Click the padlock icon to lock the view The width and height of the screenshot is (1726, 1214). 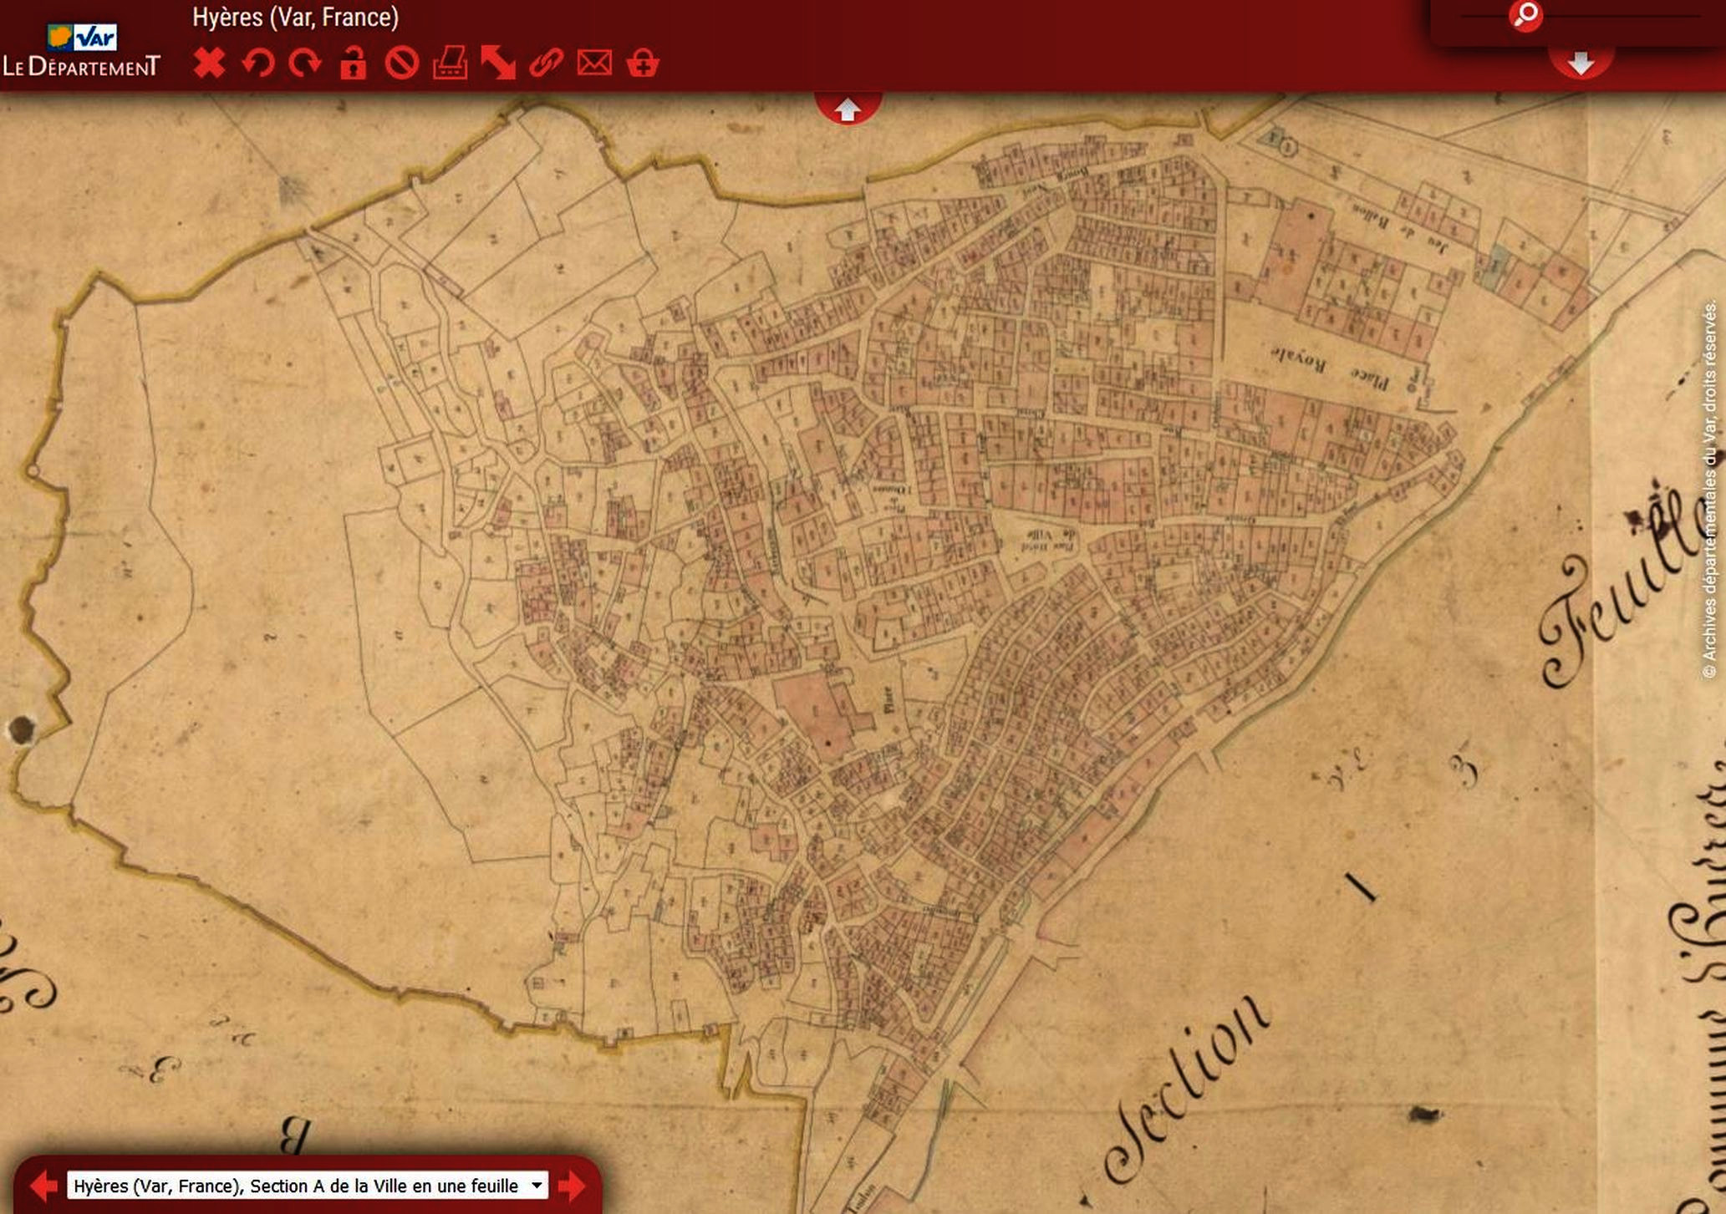(x=354, y=63)
